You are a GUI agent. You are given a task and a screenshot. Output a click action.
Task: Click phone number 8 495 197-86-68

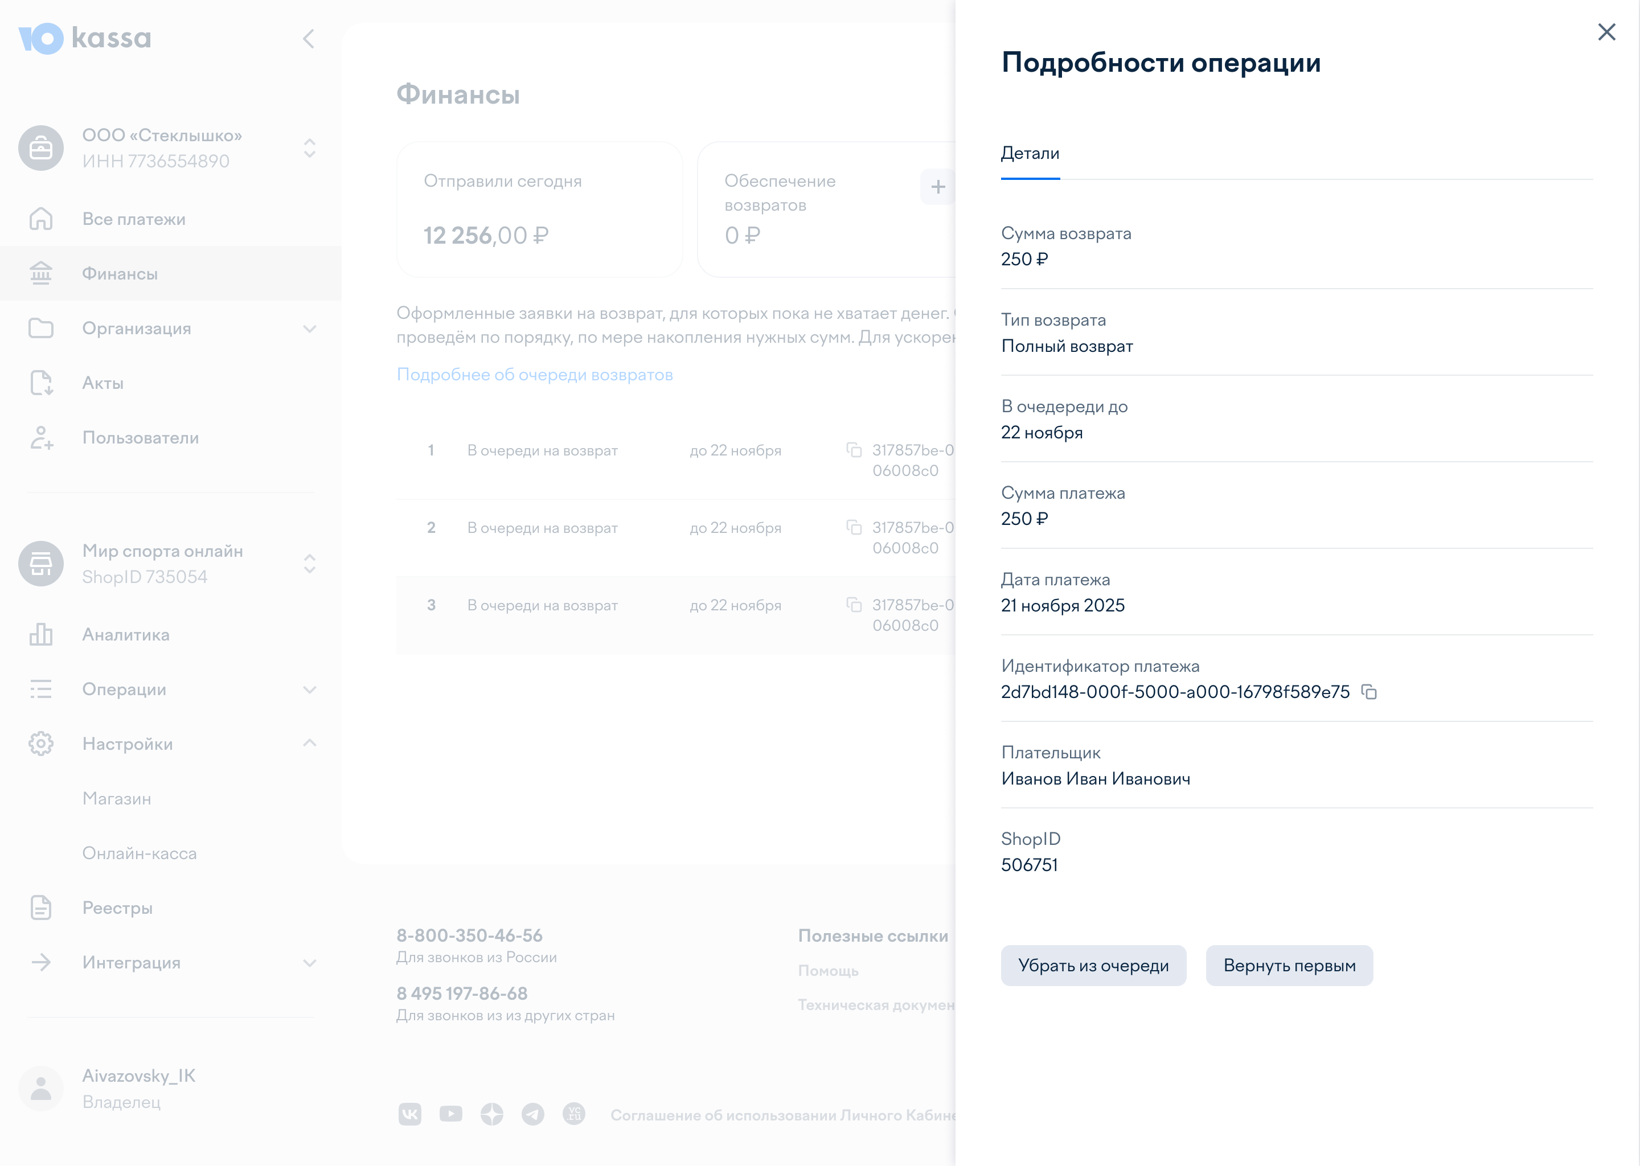[462, 993]
